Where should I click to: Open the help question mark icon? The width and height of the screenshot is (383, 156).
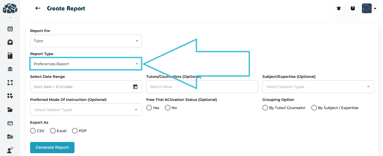pos(353,8)
